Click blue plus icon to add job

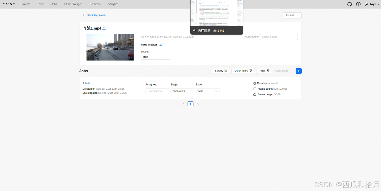point(298,71)
